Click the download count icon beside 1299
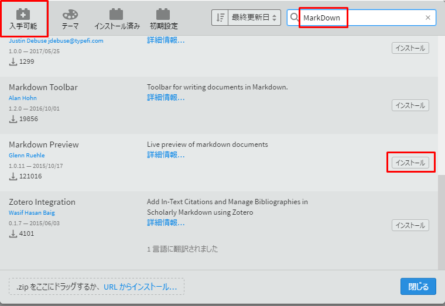This screenshot has height=306, width=445. pos(13,61)
